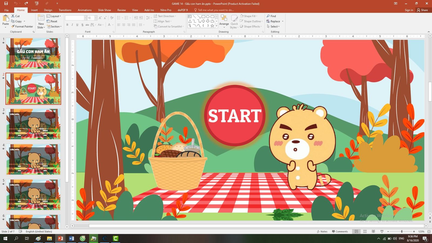Expand the Layout dropdown
432x243 pixels.
click(54, 16)
